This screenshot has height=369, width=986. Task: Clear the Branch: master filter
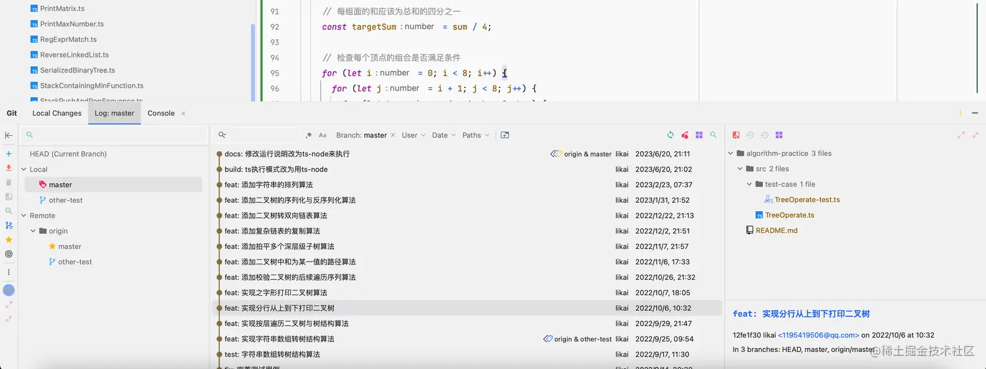click(x=393, y=135)
